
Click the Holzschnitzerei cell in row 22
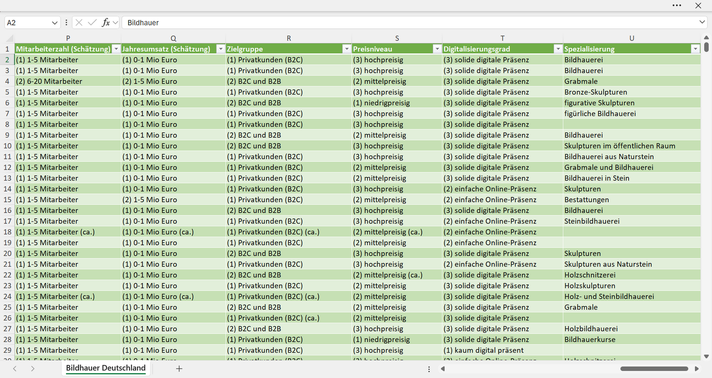tap(632, 275)
